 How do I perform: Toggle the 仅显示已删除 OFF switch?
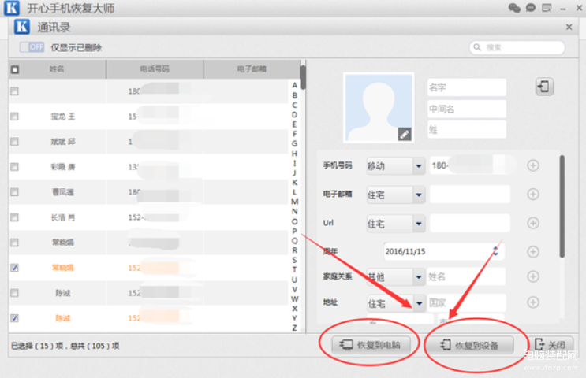32,47
